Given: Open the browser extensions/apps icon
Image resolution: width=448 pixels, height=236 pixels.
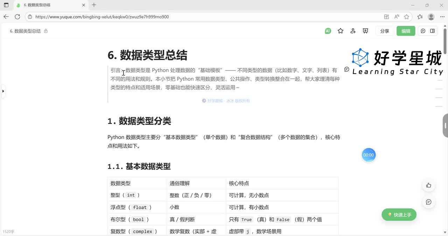Looking at the screenshot, I should tap(386, 16).
